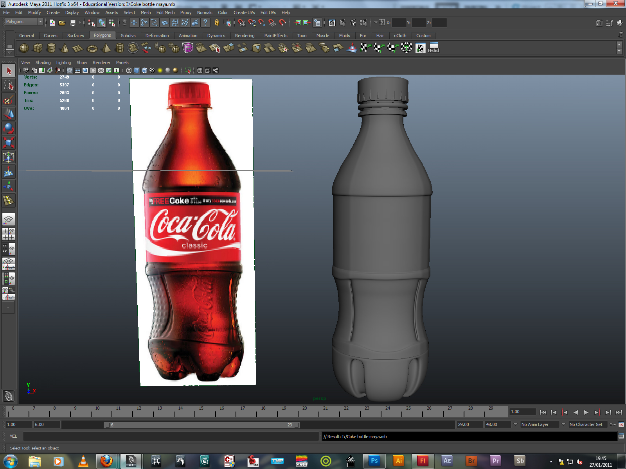This screenshot has height=469, width=626.
Task: Click the current frame field showing 1.00
Action: pyautogui.click(x=522, y=412)
